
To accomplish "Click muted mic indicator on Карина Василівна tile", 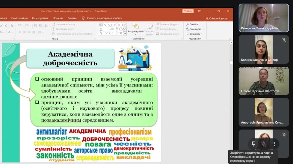I will click(284, 40).
